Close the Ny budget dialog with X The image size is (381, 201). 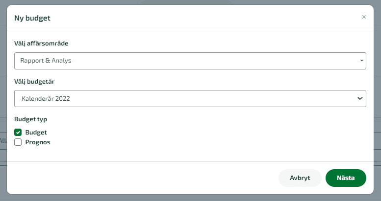tap(364, 17)
